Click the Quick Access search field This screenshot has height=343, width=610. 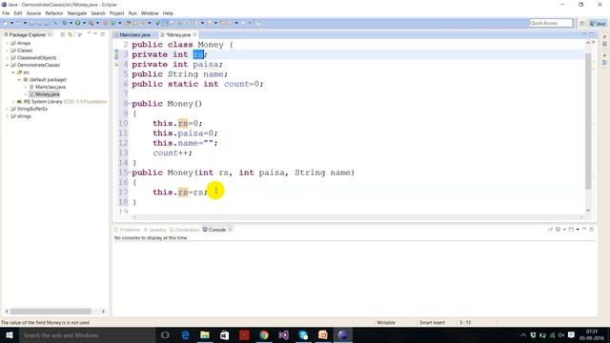[x=551, y=23]
